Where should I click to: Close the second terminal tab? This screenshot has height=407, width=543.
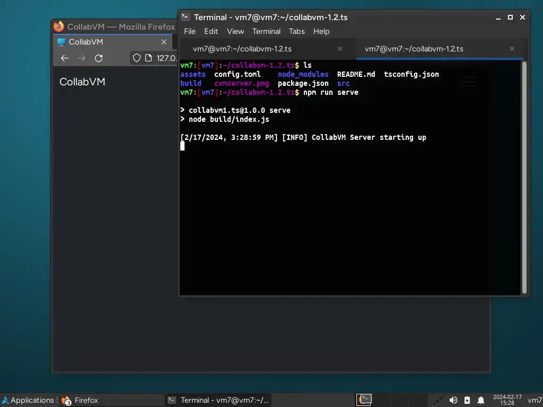512,49
